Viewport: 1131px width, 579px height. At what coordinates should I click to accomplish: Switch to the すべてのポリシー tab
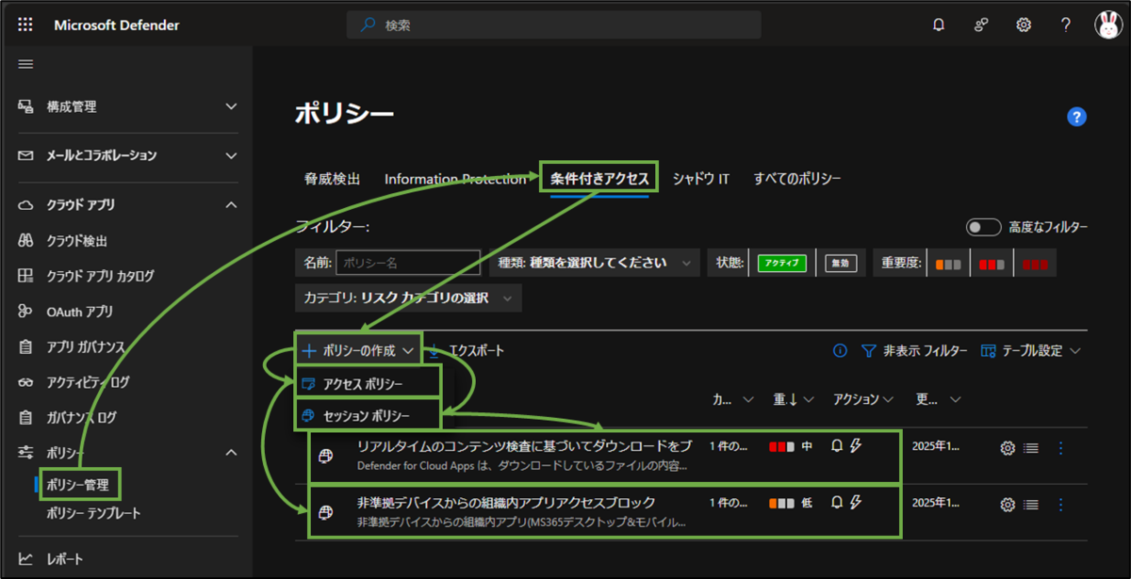point(797,178)
